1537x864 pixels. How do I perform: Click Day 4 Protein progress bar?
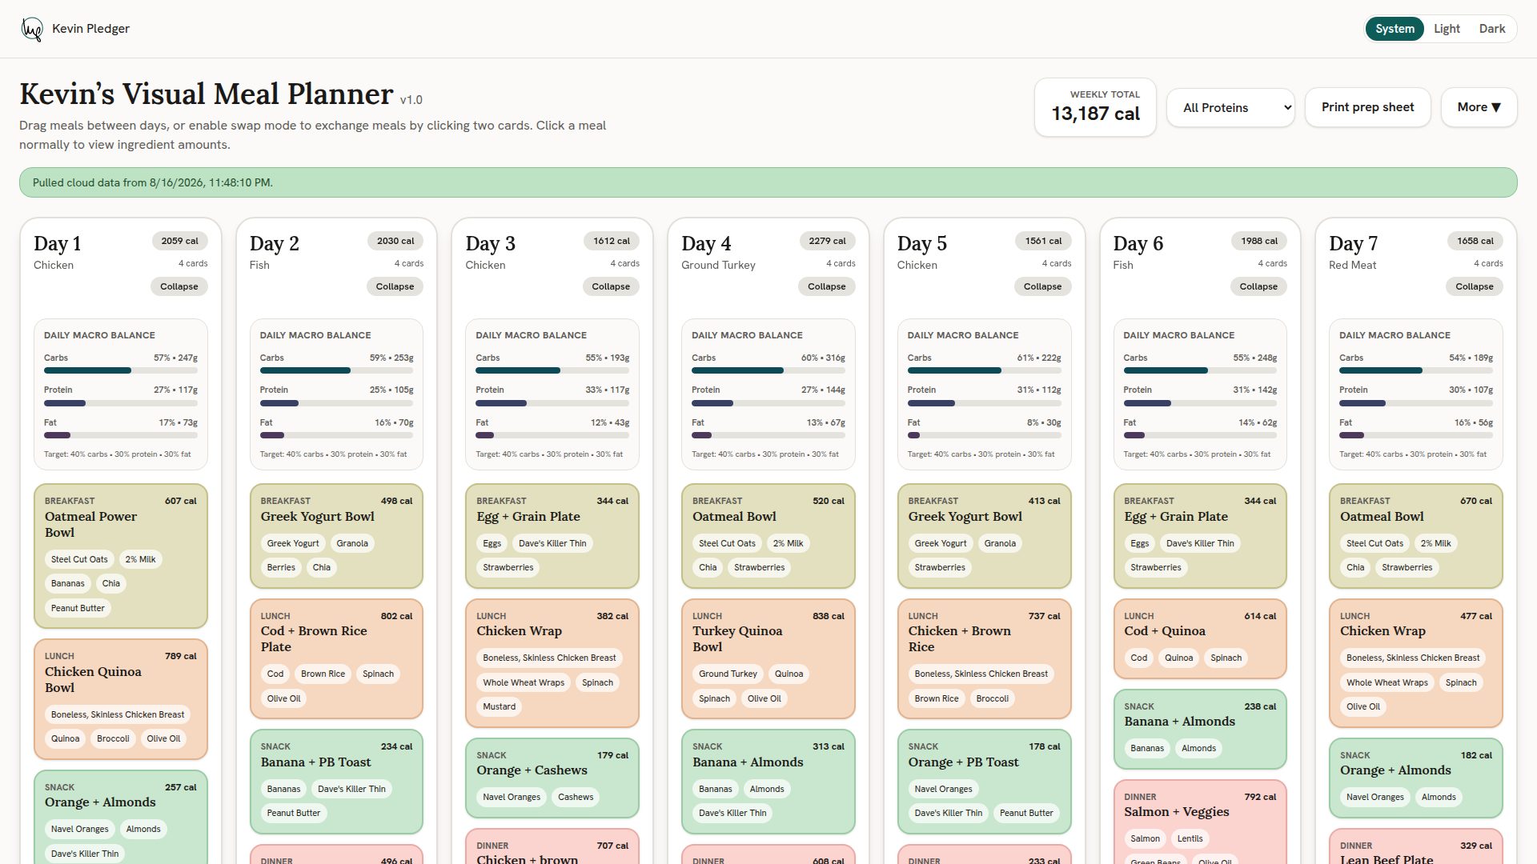(x=768, y=403)
